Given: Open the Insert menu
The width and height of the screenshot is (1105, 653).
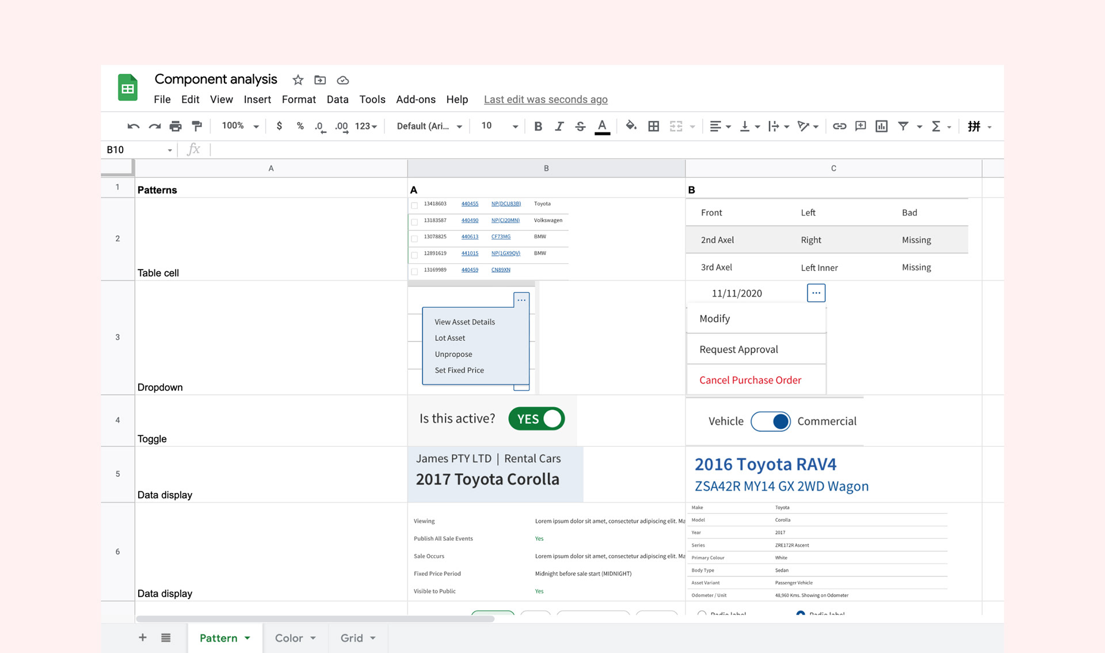Looking at the screenshot, I should pyautogui.click(x=257, y=100).
